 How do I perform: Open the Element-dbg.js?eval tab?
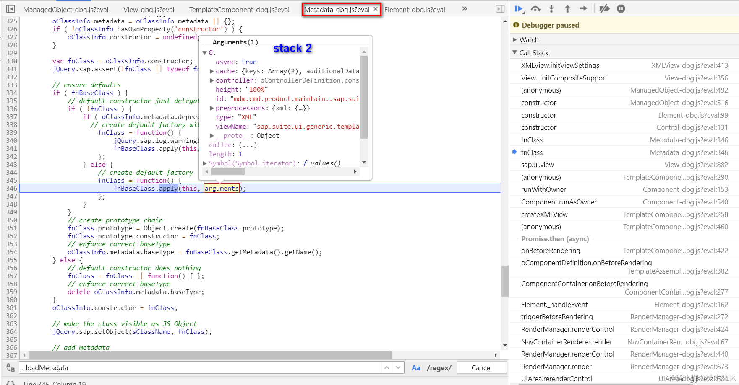point(415,10)
